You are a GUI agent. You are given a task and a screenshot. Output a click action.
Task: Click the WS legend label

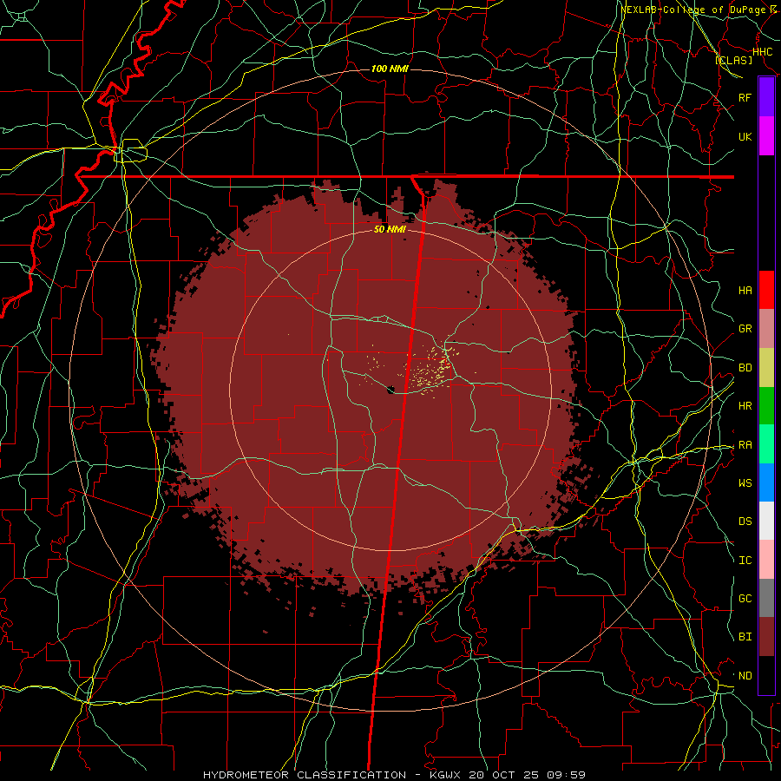click(745, 482)
